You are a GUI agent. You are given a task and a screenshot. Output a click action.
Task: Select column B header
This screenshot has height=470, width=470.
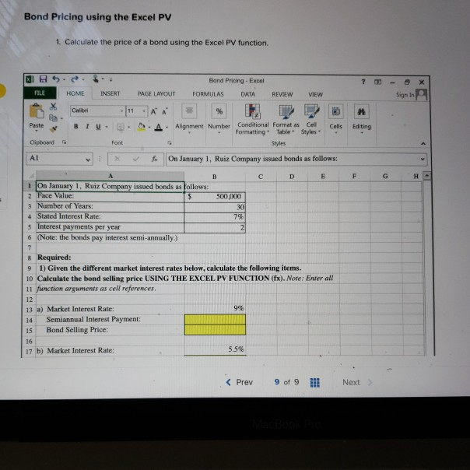[214, 177]
